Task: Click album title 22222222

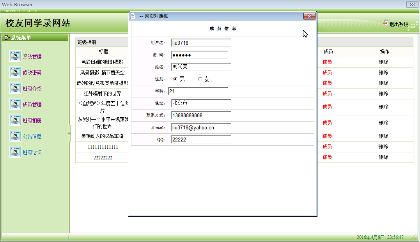Action: coord(103,158)
